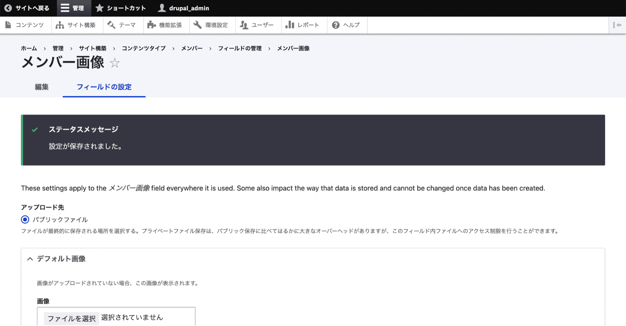Click the 設定が保存されました。 status message
626x326 pixels.
click(x=86, y=147)
